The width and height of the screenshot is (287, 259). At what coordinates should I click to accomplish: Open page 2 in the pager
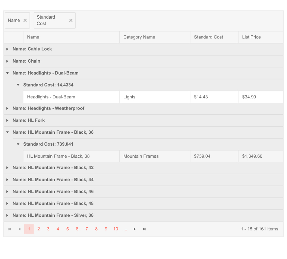pos(39,229)
